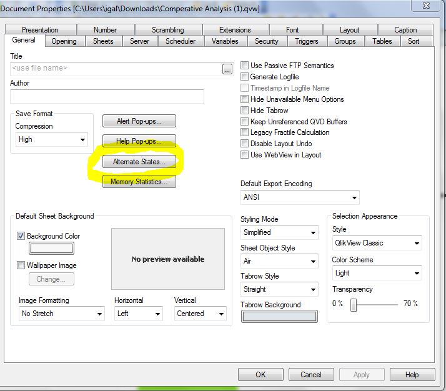This screenshot has height=391, width=446.
Task: Switch to the Triggers tab
Action: pyautogui.click(x=306, y=41)
